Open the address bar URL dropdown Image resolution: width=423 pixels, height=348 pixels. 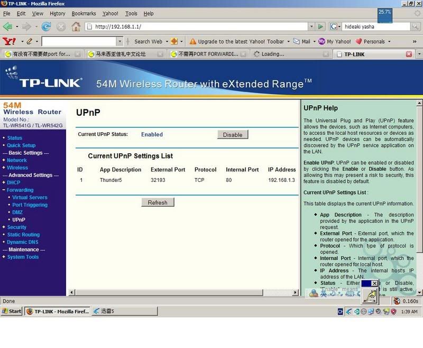tap(311, 26)
